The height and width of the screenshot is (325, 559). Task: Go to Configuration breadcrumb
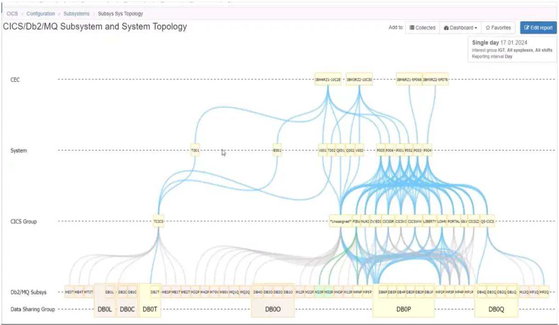click(x=40, y=14)
